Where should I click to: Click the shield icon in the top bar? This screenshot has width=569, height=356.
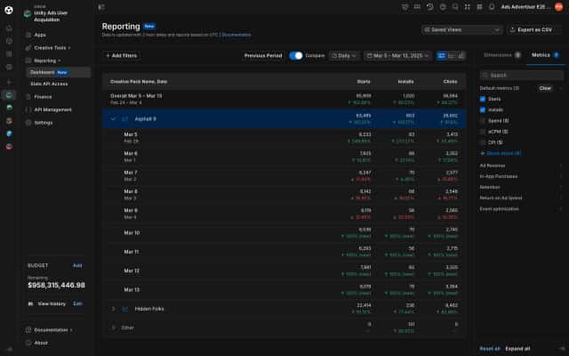(405, 7)
